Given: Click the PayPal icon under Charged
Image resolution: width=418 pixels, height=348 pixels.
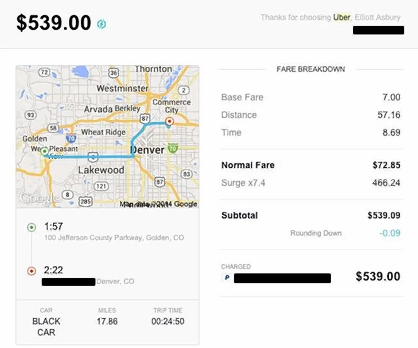Looking at the screenshot, I should 227,278.
